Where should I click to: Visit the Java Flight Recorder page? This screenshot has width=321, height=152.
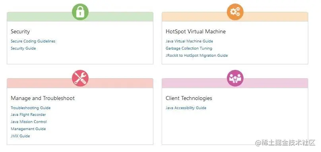pyautogui.click(x=28, y=115)
